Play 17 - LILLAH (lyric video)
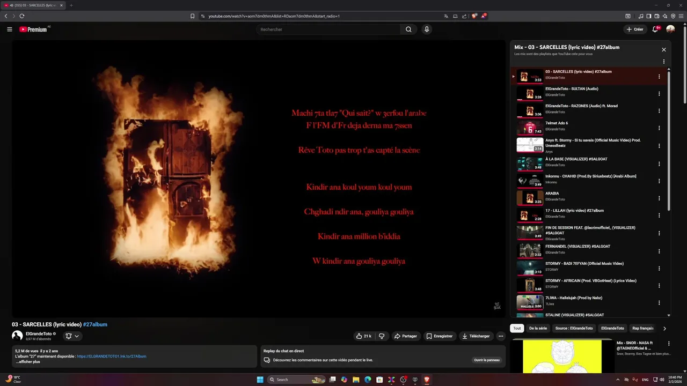 coord(574,211)
